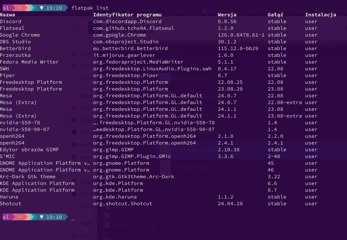Click the "org.kde.haruna" identifier

pos(115,197)
